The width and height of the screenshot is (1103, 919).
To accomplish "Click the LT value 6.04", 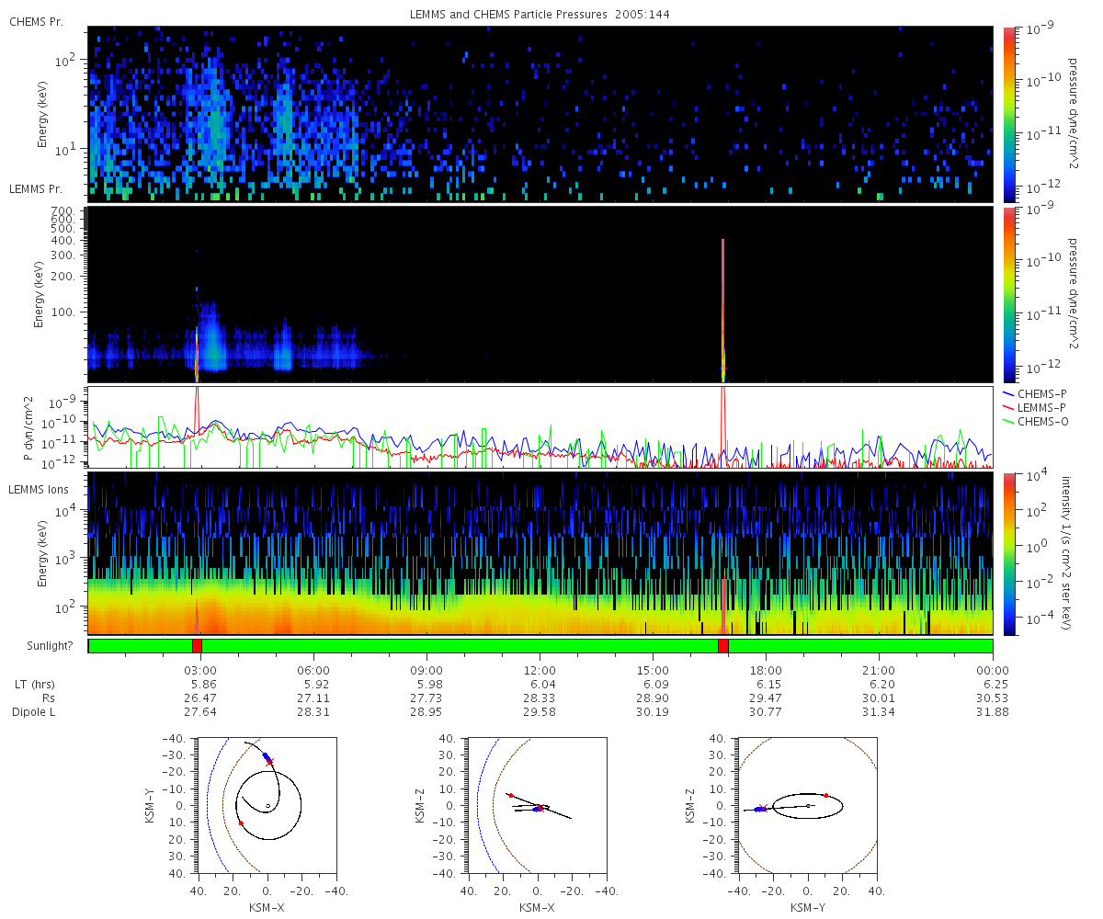I will coord(541,685).
